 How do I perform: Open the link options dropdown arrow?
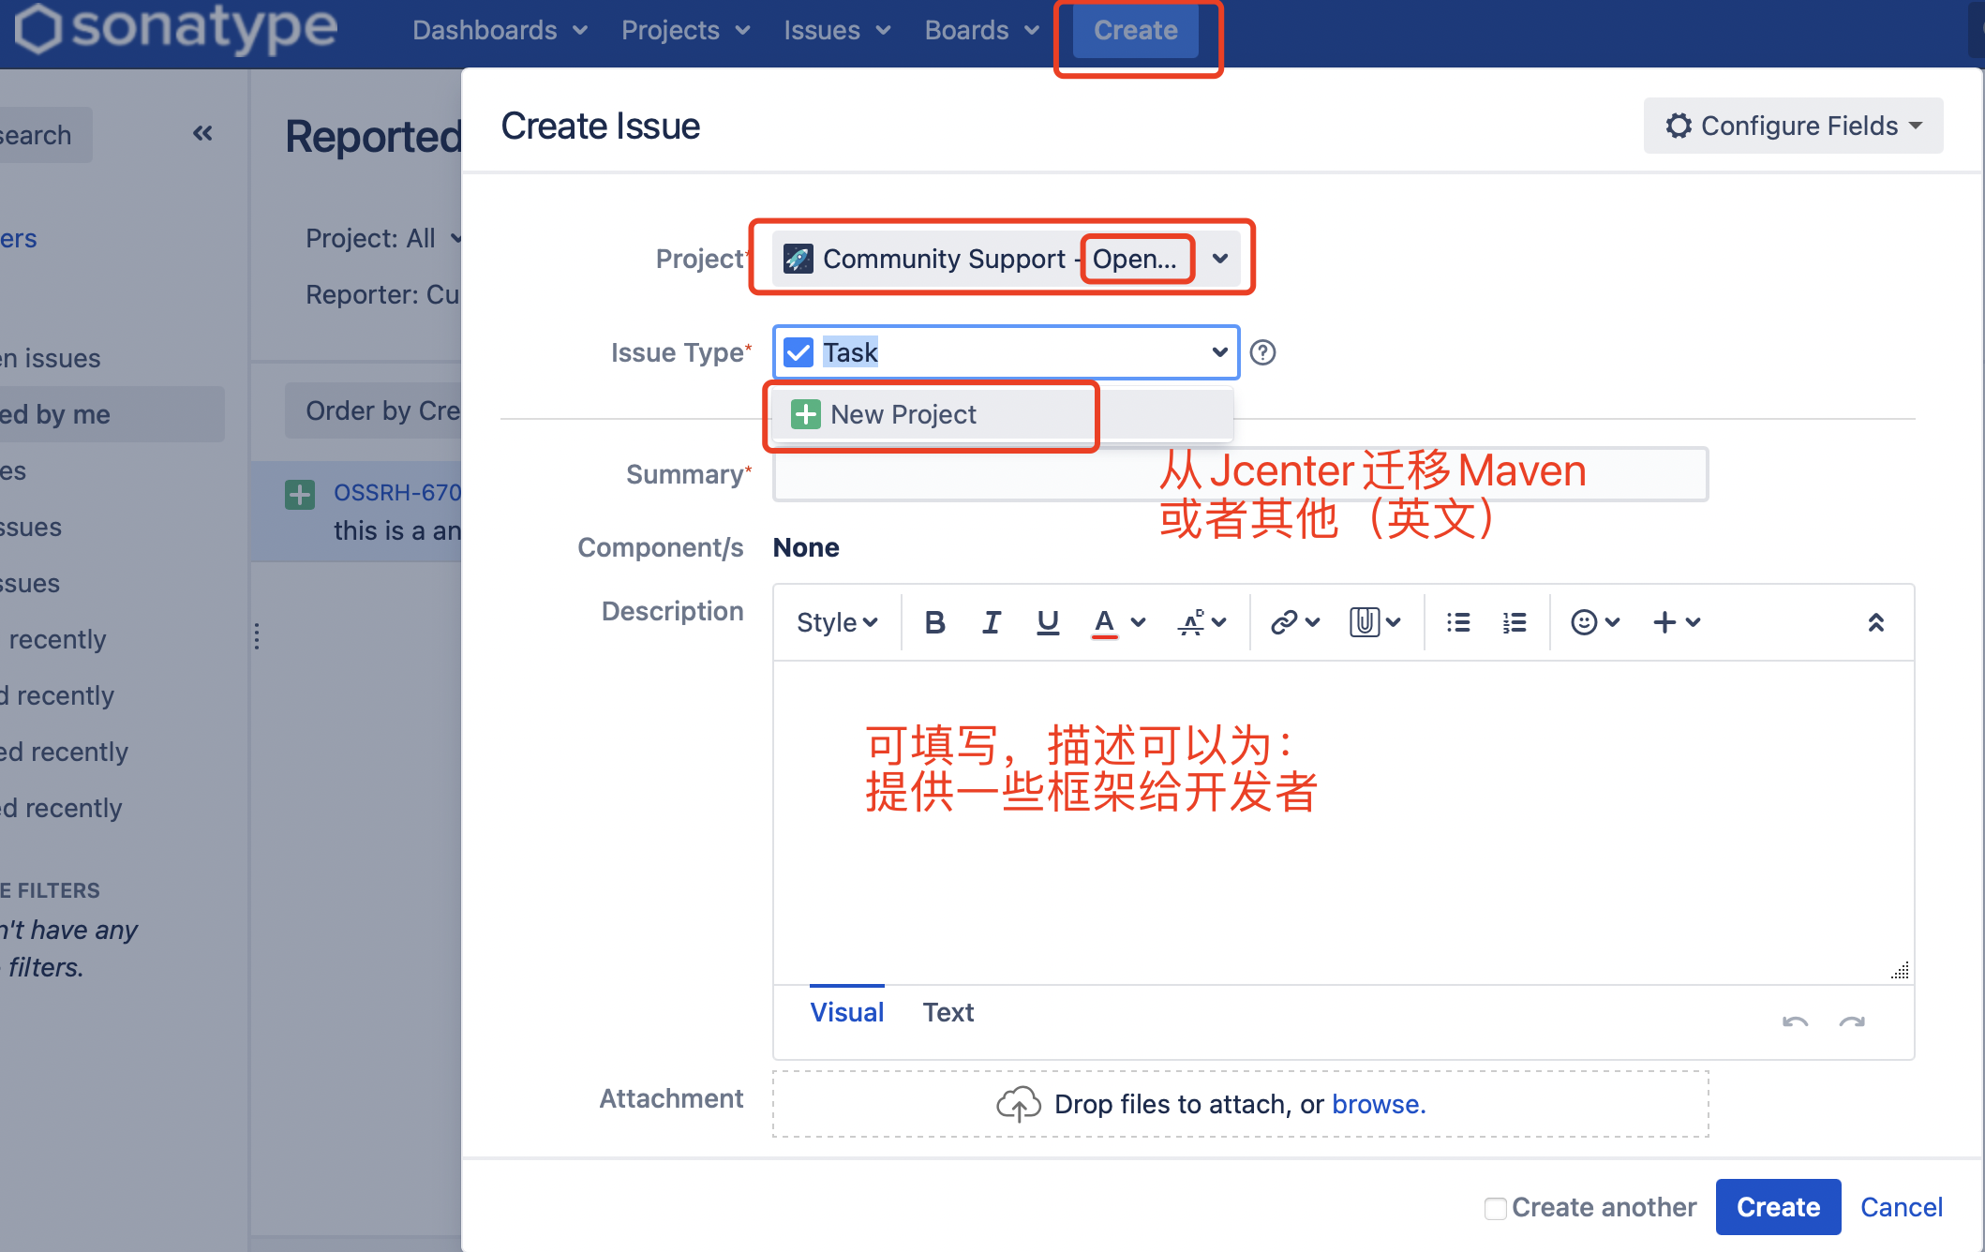pyautogui.click(x=1313, y=622)
